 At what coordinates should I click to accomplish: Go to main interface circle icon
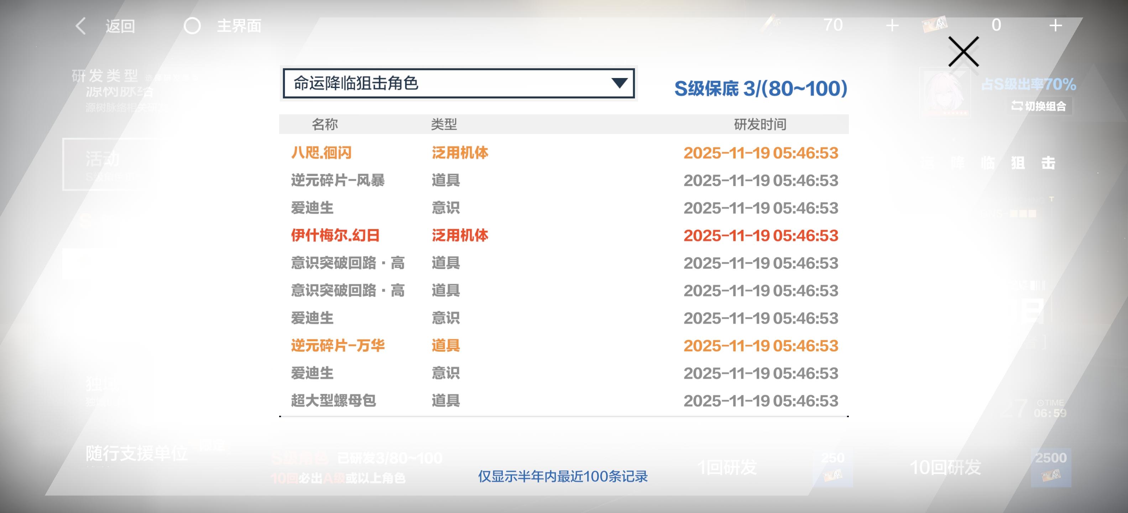pyautogui.click(x=192, y=26)
